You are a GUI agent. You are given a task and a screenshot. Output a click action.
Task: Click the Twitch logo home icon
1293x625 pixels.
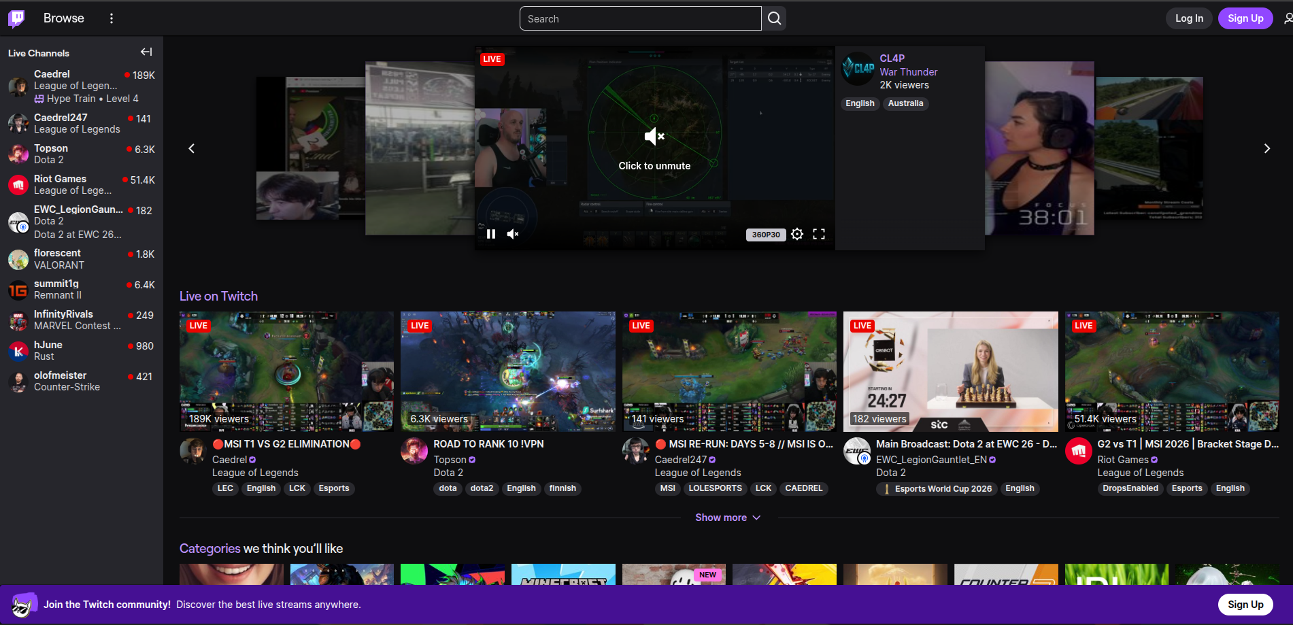coord(17,18)
